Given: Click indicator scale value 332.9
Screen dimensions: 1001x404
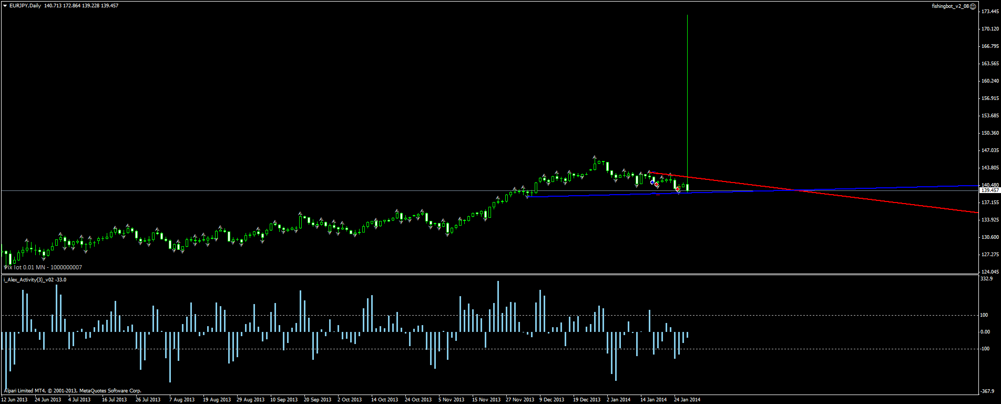Looking at the screenshot, I should click(987, 279).
